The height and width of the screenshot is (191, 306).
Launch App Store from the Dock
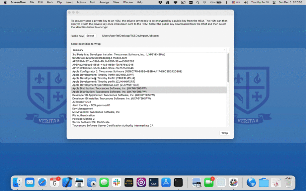[x=166, y=182]
